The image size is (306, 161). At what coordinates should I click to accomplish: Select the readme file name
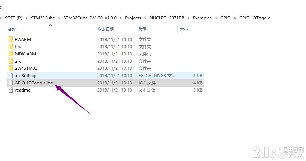pos(22,90)
